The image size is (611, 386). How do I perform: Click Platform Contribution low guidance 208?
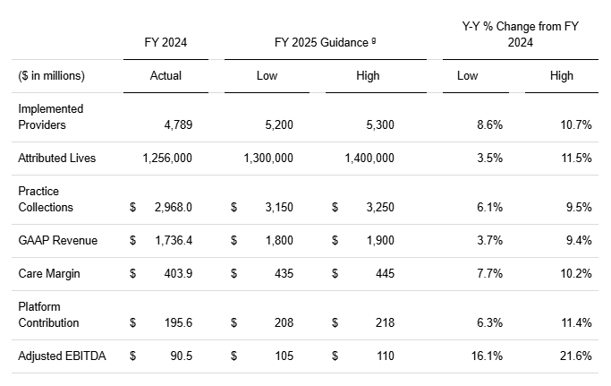[x=284, y=322]
